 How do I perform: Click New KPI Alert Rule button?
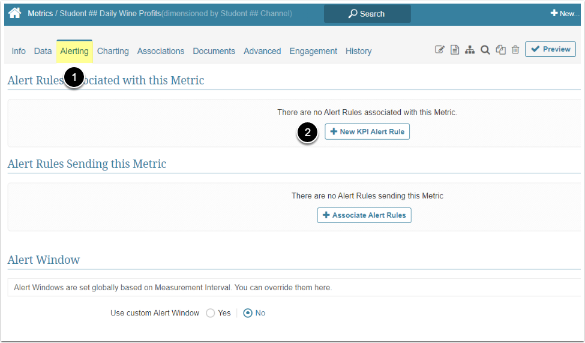[x=367, y=131]
